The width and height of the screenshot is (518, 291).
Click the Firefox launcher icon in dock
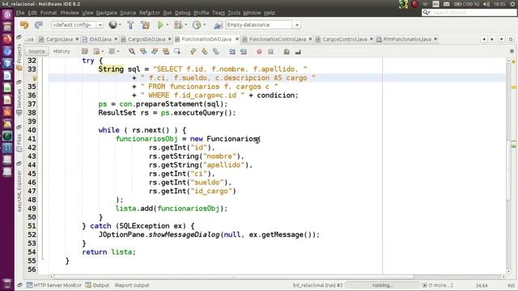(7, 40)
